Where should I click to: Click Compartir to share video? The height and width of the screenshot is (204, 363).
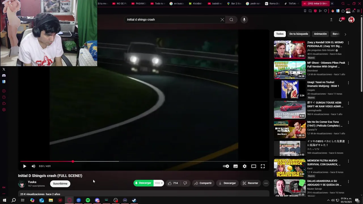click(203, 183)
